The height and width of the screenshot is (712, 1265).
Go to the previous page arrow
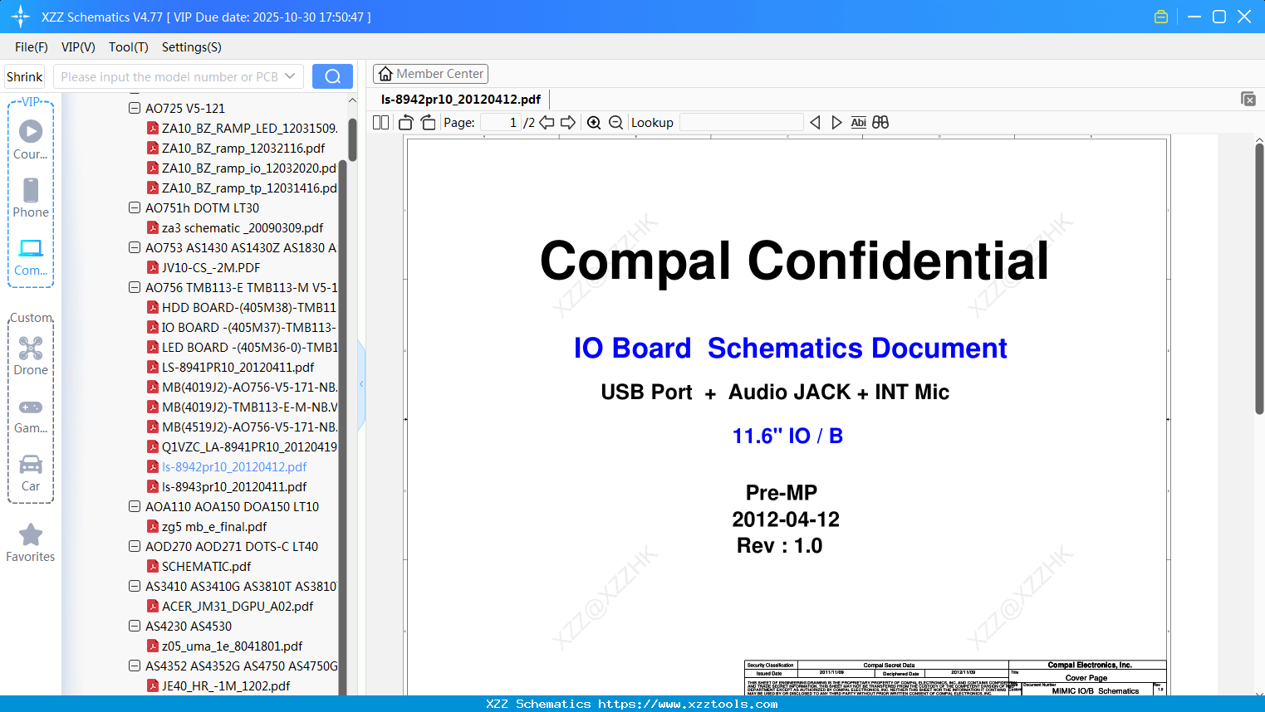[x=547, y=123]
